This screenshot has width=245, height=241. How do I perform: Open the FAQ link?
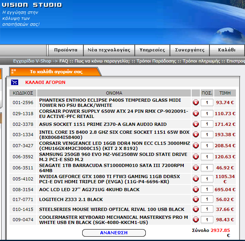64,61
